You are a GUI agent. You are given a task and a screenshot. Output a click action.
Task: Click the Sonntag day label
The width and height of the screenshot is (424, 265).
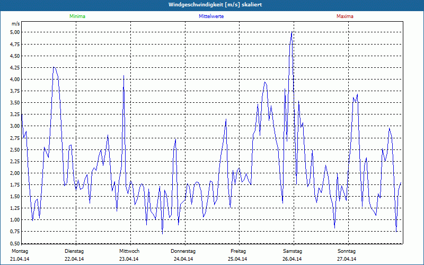[347, 251]
